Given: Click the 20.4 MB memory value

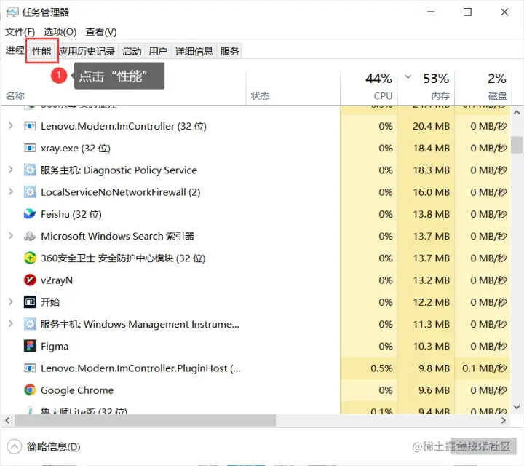Looking at the screenshot, I should coord(431,126).
